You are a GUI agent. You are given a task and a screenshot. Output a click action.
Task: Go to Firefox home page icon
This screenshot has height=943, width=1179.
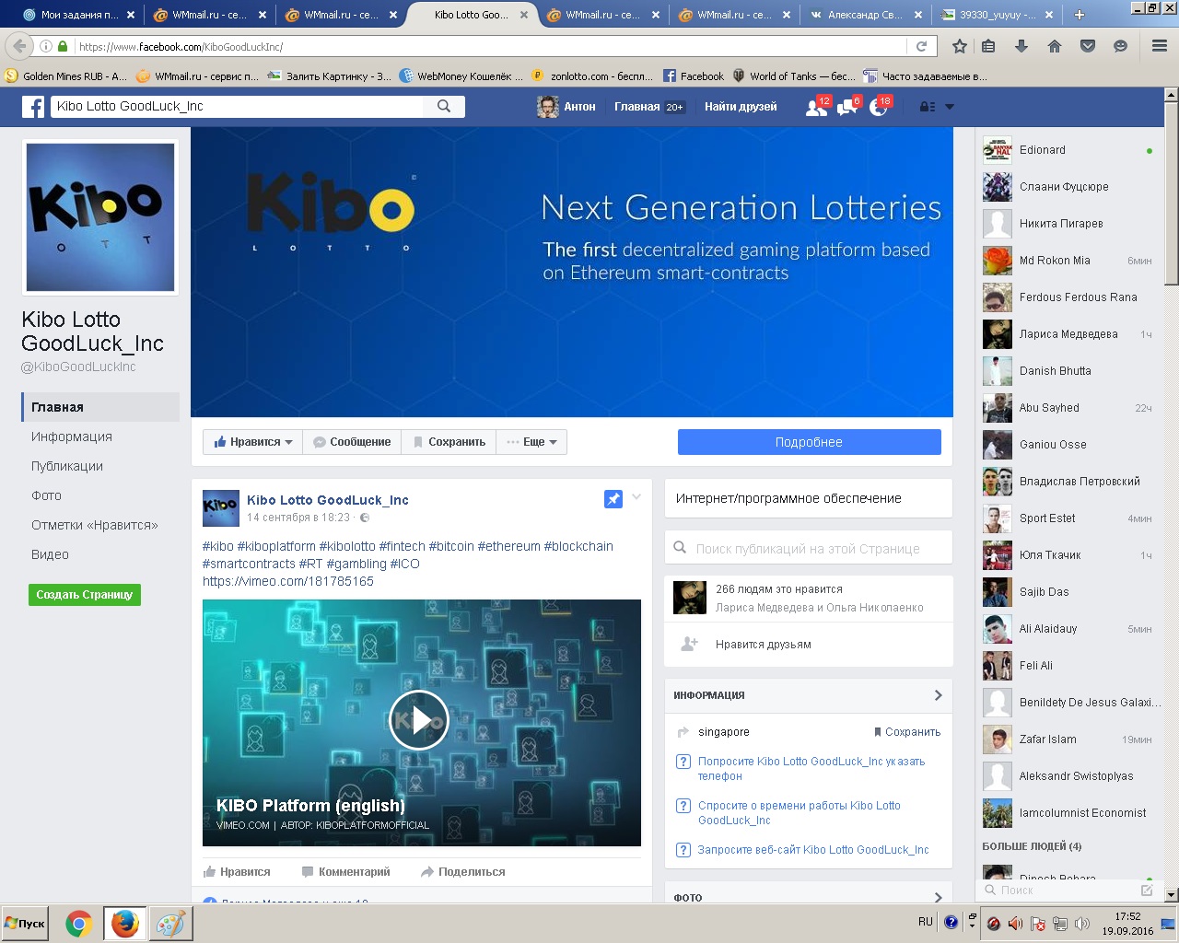click(x=1055, y=46)
